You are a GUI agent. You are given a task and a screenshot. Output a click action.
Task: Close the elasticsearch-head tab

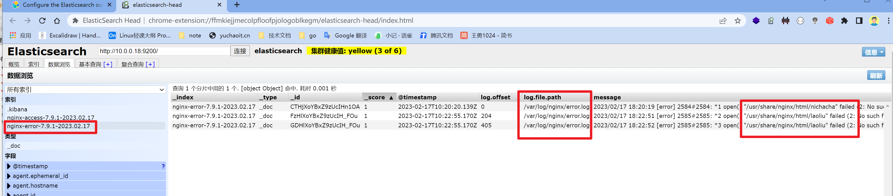(x=219, y=5)
